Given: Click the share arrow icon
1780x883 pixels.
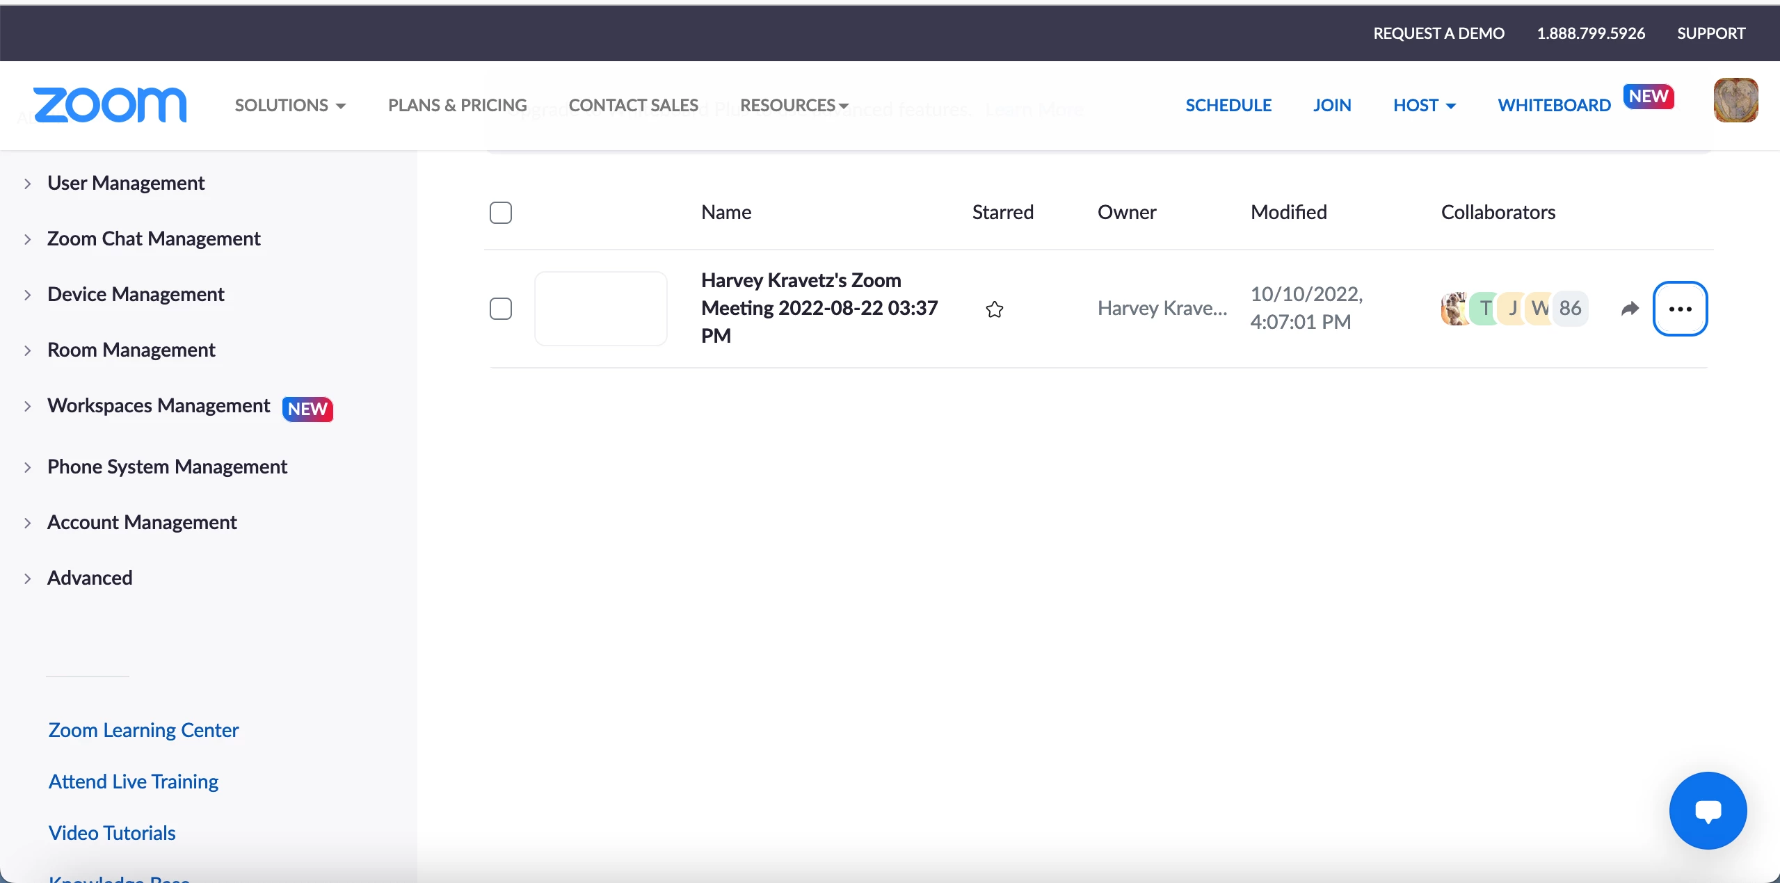Looking at the screenshot, I should [x=1630, y=309].
